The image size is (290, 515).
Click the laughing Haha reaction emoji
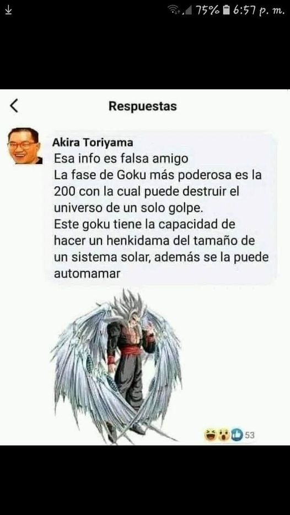tap(210, 435)
